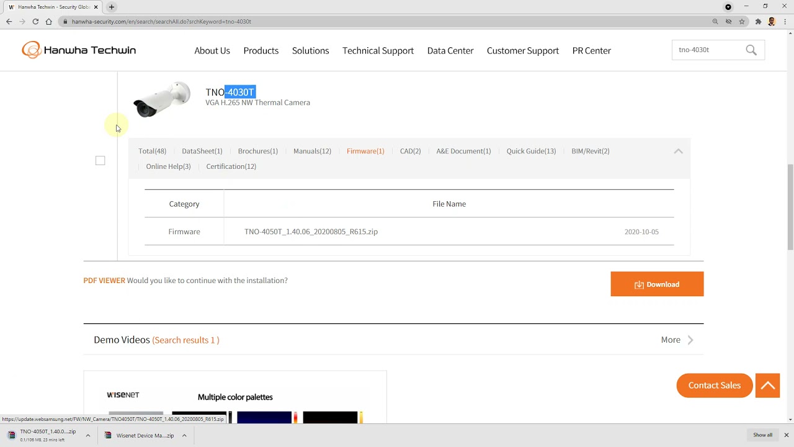Viewport: 794px width, 447px height.
Task: Click the browser zoom magnifier icon
Action: click(x=715, y=21)
